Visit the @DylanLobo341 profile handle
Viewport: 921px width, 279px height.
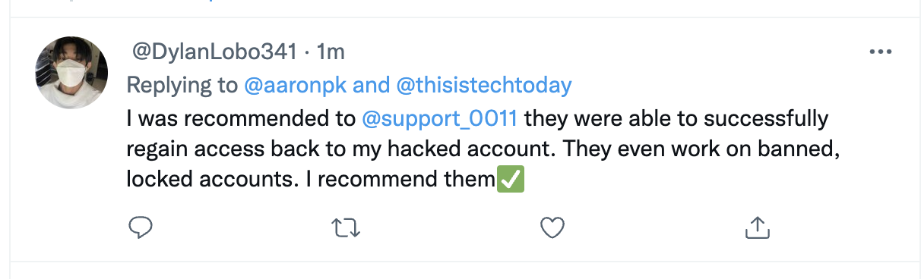pos(214,52)
